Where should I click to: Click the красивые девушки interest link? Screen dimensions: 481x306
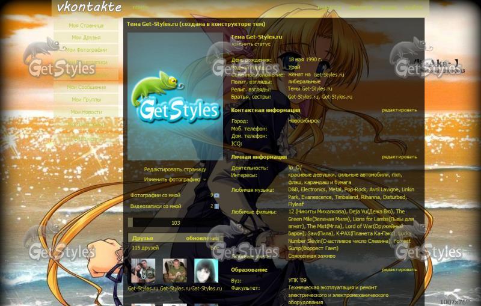[311, 175]
